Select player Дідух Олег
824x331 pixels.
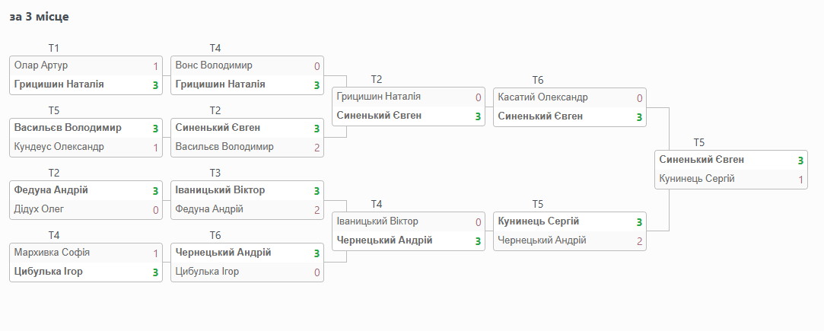(39, 209)
